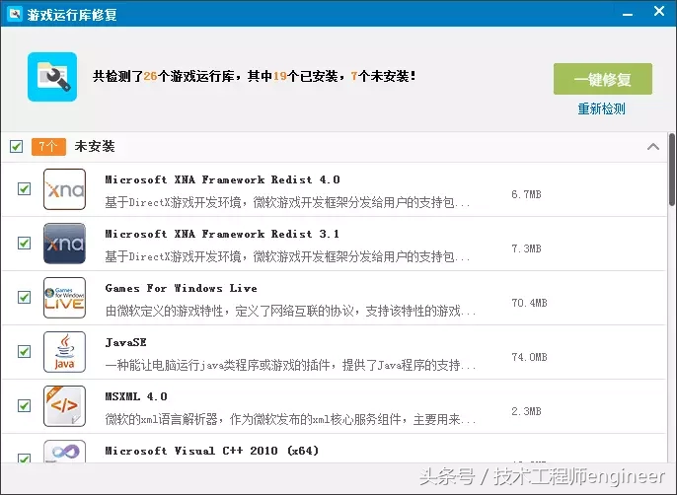Viewport: 677px width, 495px height.
Task: Uncheck the JavaSE checkbox
Action: coord(24,351)
